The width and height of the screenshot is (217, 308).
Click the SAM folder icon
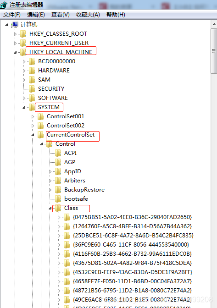click(32, 80)
